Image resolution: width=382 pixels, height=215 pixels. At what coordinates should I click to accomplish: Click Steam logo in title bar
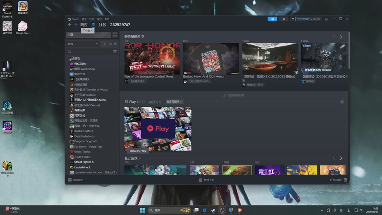69,19
